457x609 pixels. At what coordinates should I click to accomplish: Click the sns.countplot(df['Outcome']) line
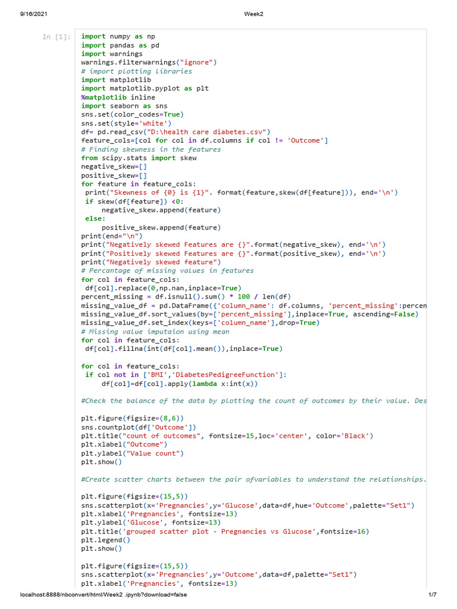[139, 427]
